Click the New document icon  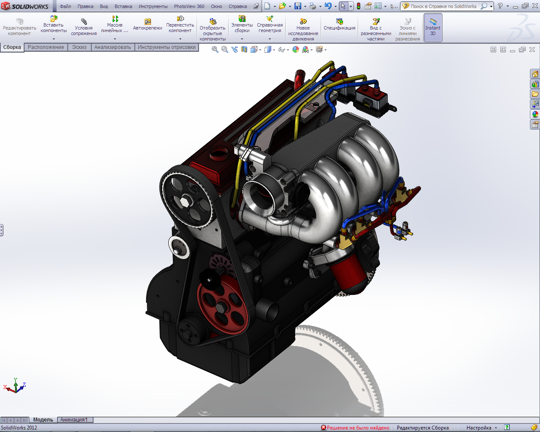[267, 6]
